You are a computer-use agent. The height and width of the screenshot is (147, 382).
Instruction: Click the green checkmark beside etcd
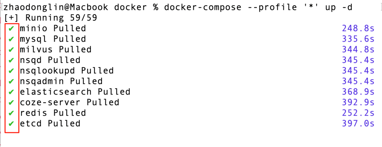[11, 124]
